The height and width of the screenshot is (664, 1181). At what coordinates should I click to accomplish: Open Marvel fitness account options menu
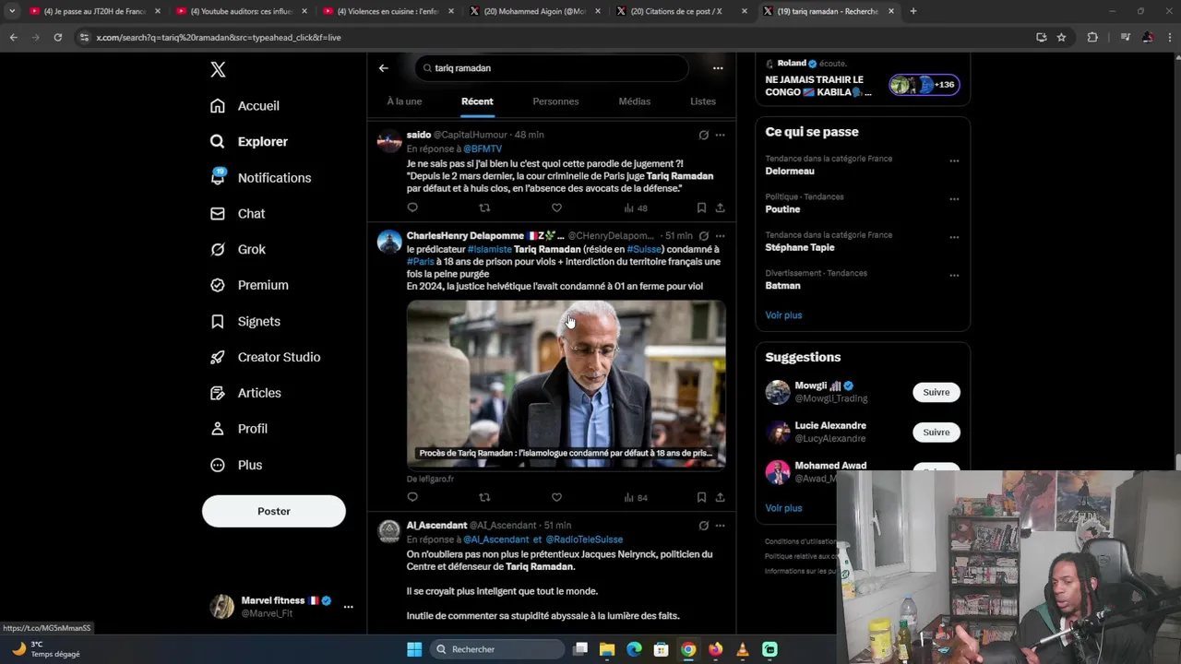click(348, 607)
